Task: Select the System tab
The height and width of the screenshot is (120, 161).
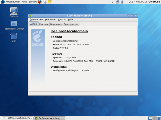Action: tap(34, 24)
